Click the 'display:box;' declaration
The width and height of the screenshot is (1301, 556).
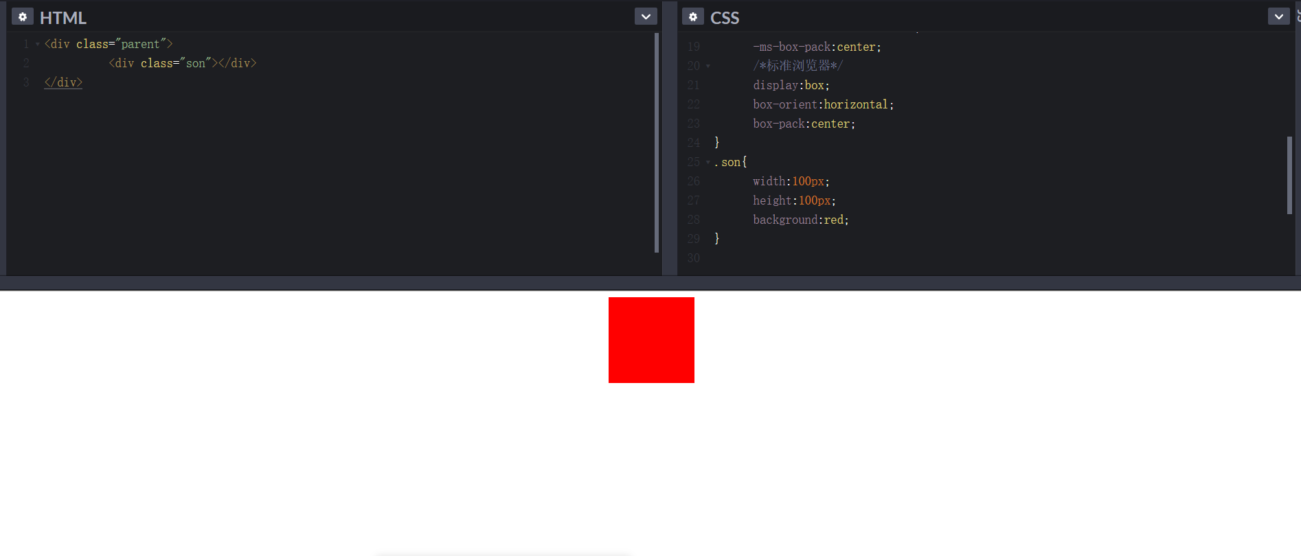tap(791, 85)
